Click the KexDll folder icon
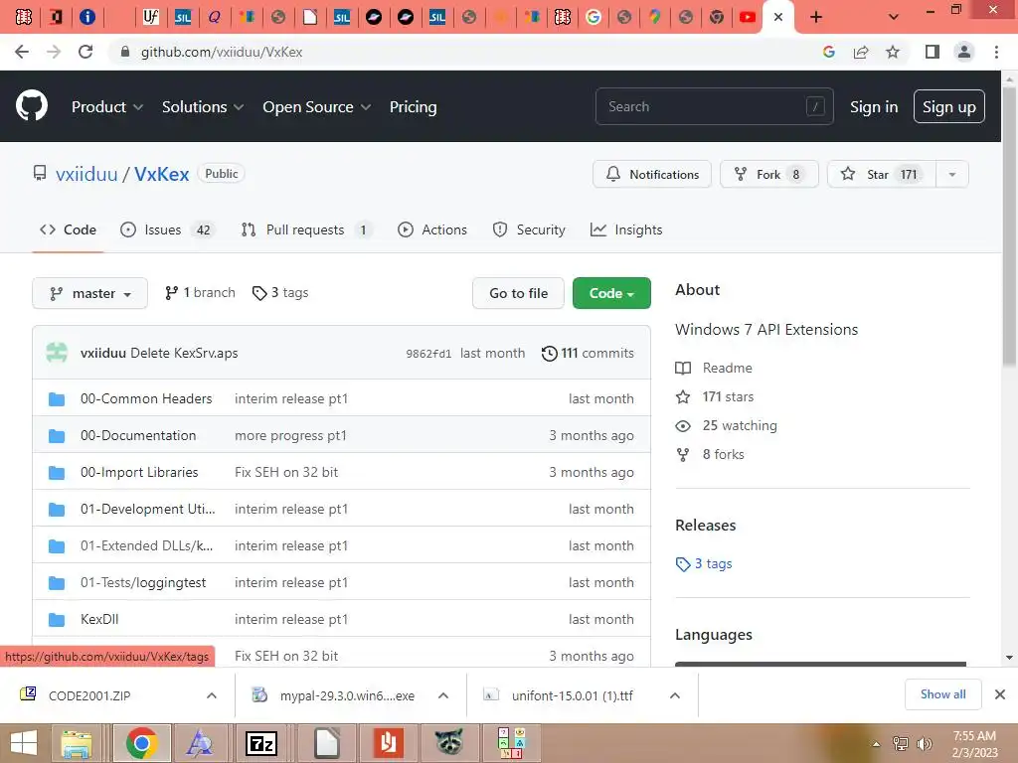 [57, 620]
